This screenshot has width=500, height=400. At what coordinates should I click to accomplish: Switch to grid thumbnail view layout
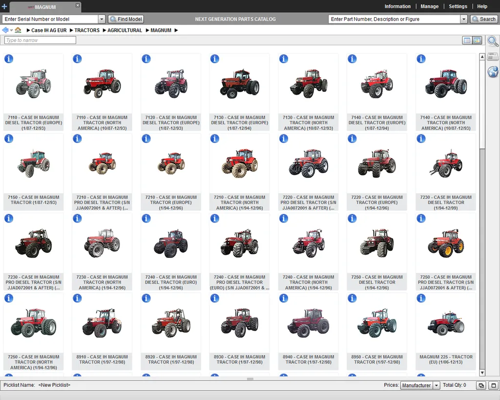pyautogui.click(x=477, y=40)
